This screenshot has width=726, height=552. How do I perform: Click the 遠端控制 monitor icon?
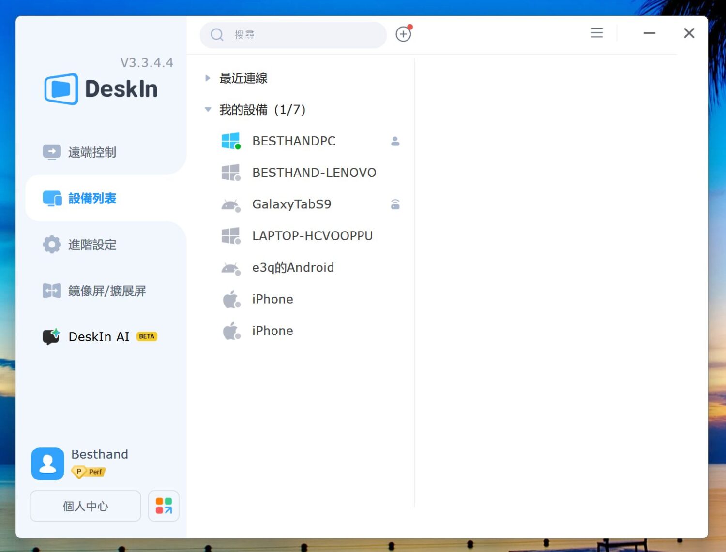[x=52, y=152]
